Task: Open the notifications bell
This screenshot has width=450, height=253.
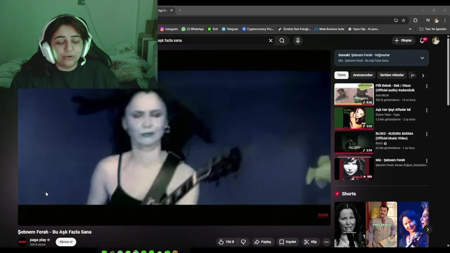Action: pyautogui.click(x=423, y=40)
